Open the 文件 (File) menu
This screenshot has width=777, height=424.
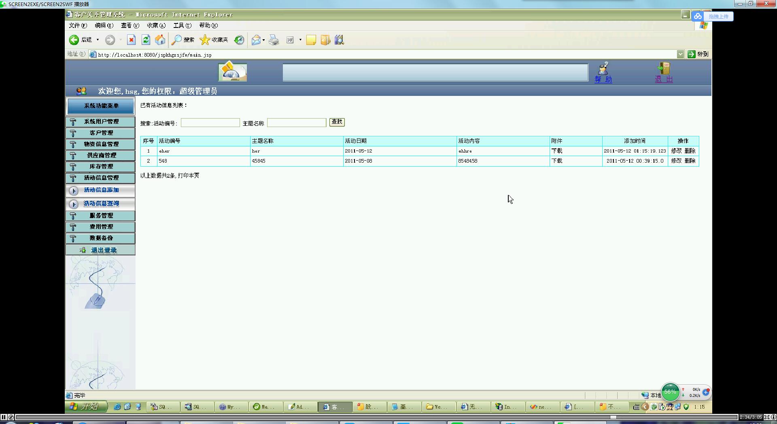78,25
